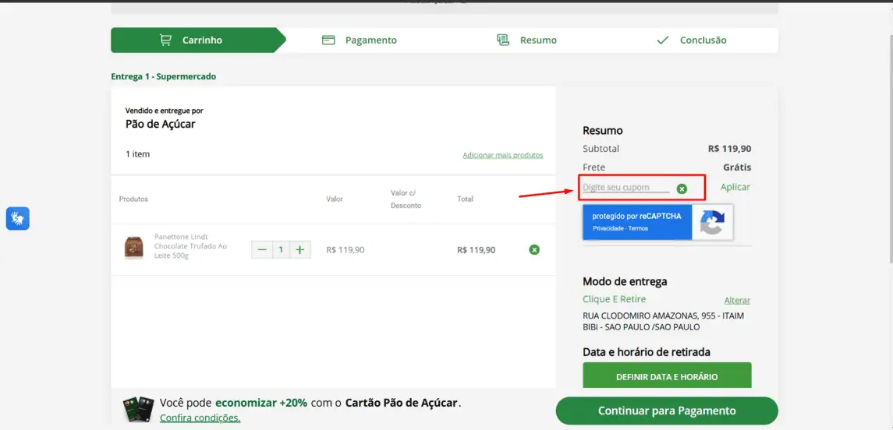Open Panettone Lindt Chocolate Trufado product name
893x430 pixels.
pyautogui.click(x=190, y=245)
